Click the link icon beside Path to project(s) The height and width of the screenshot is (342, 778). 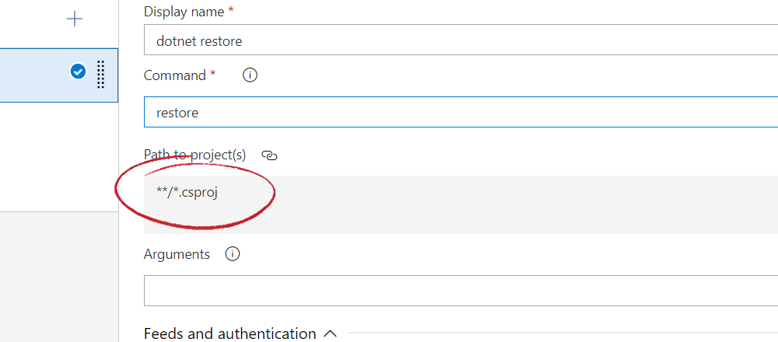click(x=269, y=155)
